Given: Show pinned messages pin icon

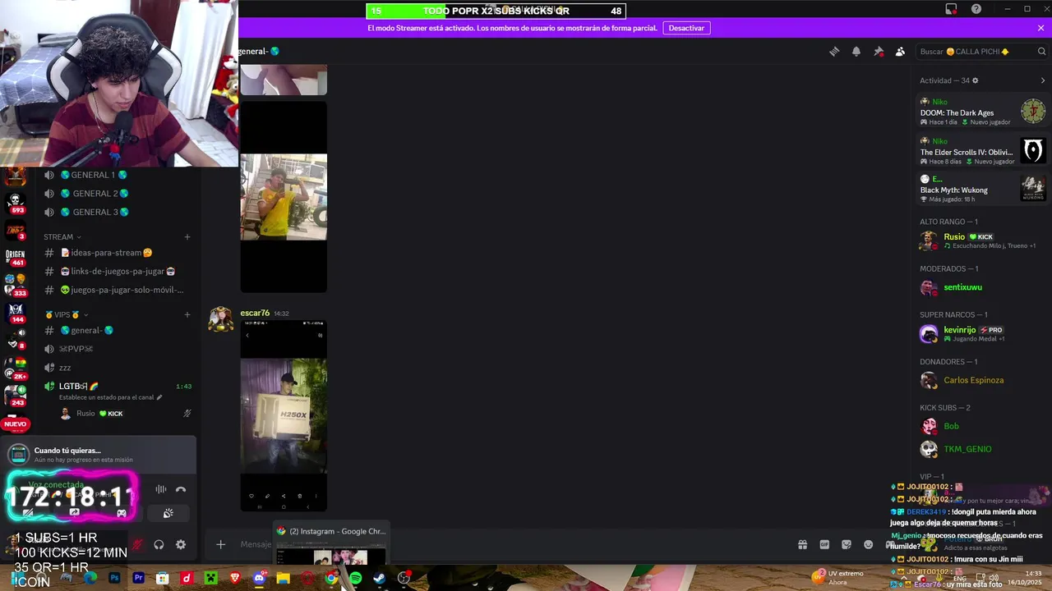Looking at the screenshot, I should point(879,51).
